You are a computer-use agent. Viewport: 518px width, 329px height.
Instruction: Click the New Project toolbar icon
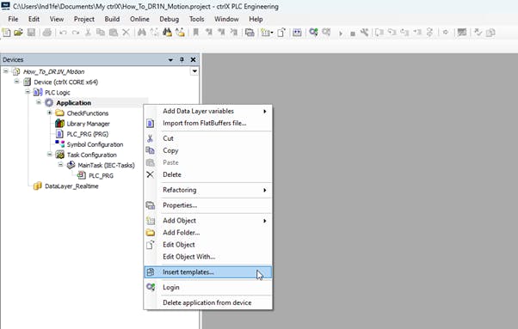[6, 33]
